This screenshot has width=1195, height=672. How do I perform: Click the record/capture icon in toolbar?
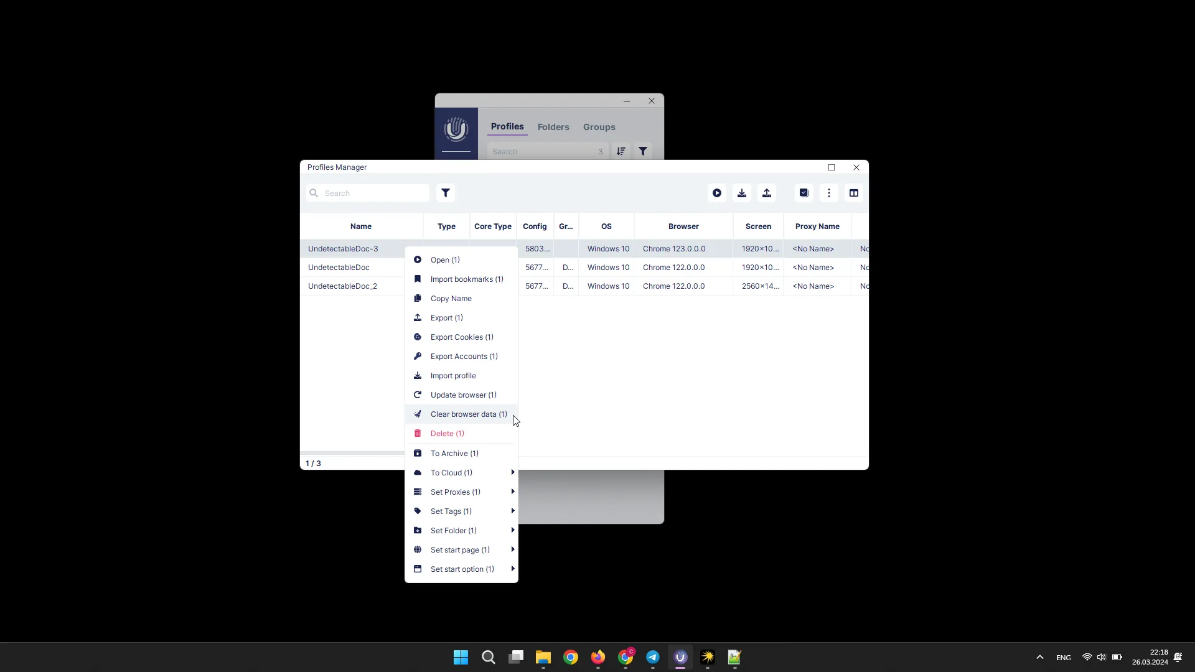[716, 193]
